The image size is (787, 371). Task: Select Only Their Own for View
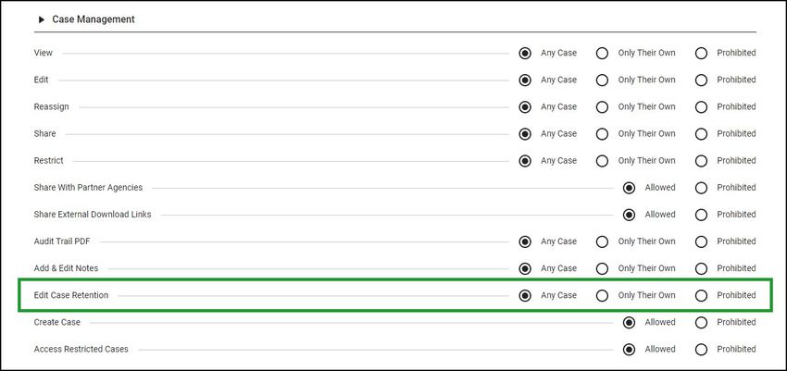[602, 53]
